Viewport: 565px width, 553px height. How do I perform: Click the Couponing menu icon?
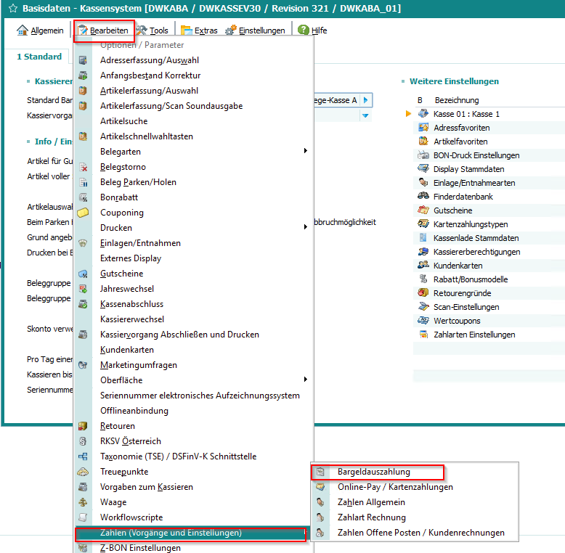click(83, 213)
